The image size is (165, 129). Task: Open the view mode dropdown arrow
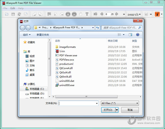pos(124,35)
